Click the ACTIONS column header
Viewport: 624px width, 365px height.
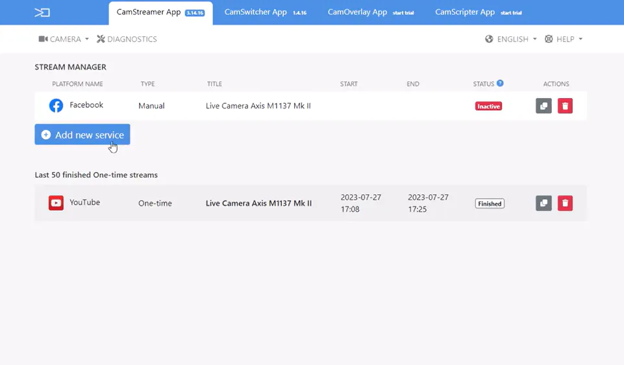[556, 84]
